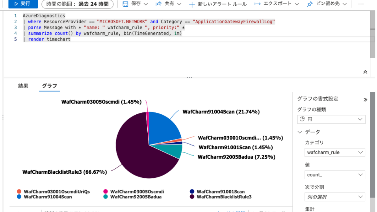Expand the エクスポート dropdown chevron
Image resolution: width=377 pixels, height=212 pixels.
(x=298, y=4)
